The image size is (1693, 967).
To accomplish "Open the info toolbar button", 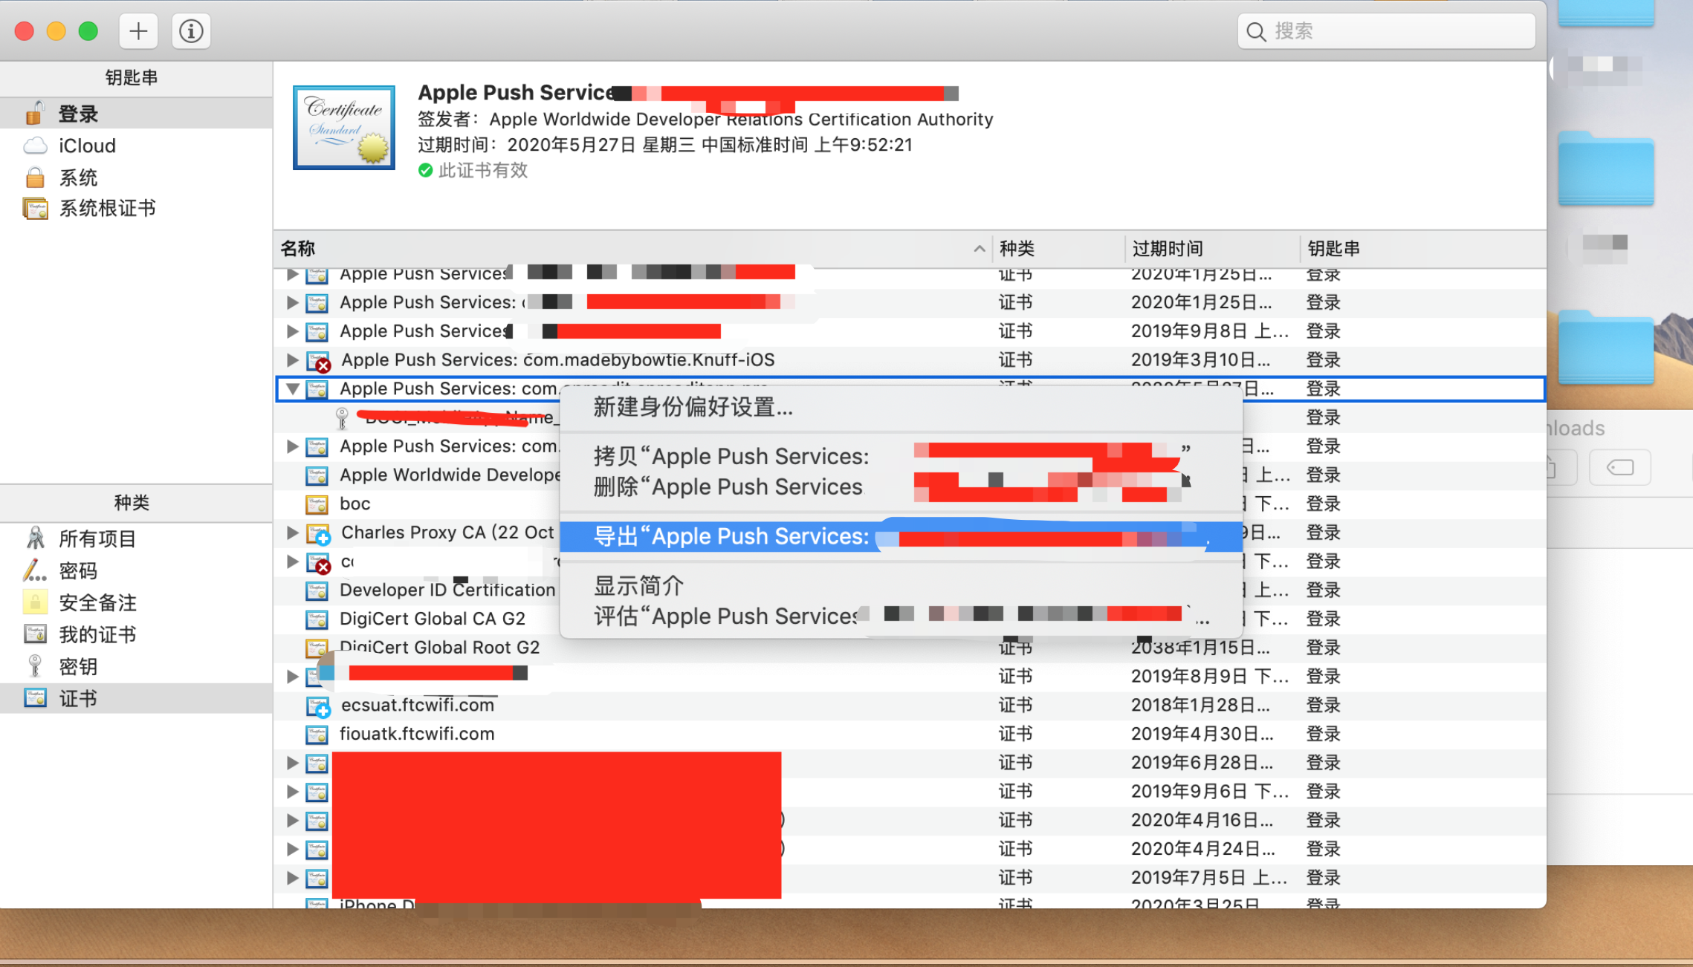I will (191, 31).
